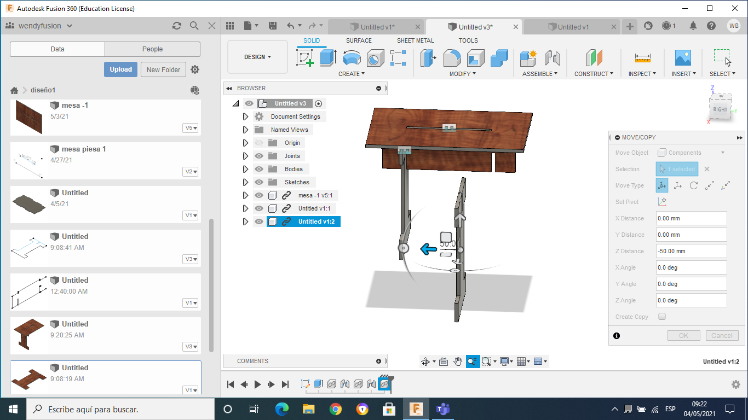Select the Fillet tool

point(452,58)
